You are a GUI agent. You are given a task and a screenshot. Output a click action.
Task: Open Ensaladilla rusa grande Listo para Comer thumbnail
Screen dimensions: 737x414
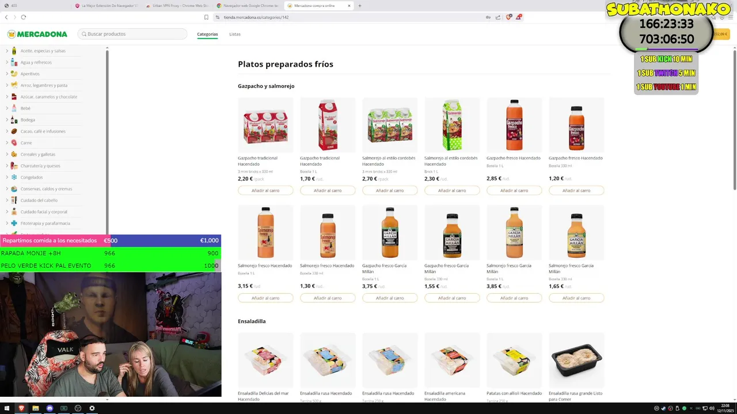coord(576,360)
